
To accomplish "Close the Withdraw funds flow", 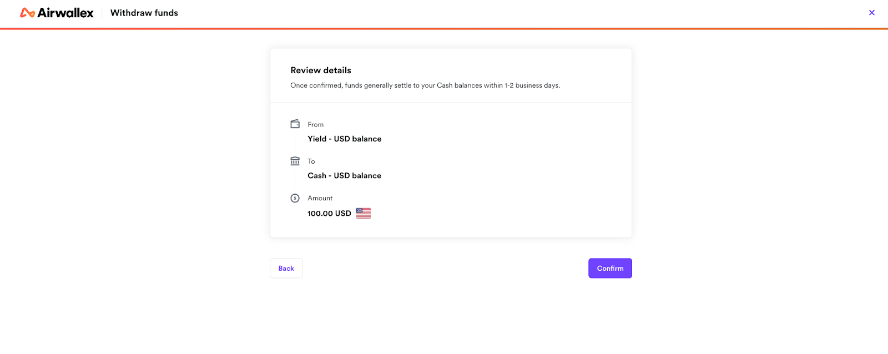I will coord(871,13).
